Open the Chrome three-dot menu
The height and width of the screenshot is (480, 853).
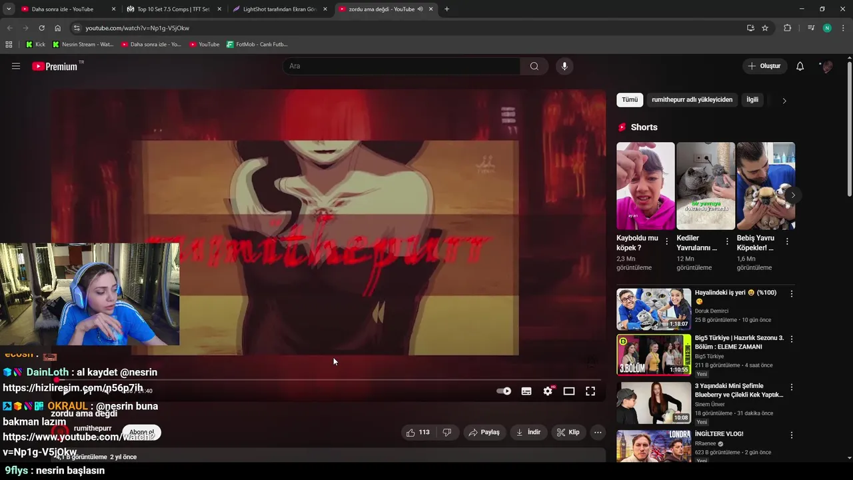[843, 28]
